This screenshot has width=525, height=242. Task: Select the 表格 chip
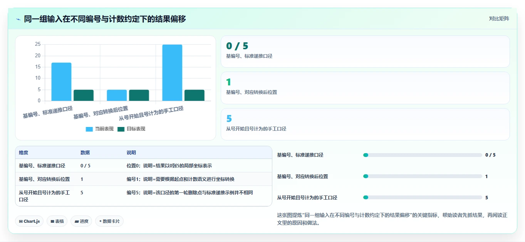[x=57, y=221]
